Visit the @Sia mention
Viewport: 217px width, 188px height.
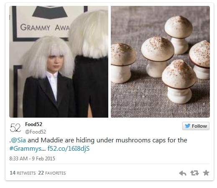coord(18,140)
